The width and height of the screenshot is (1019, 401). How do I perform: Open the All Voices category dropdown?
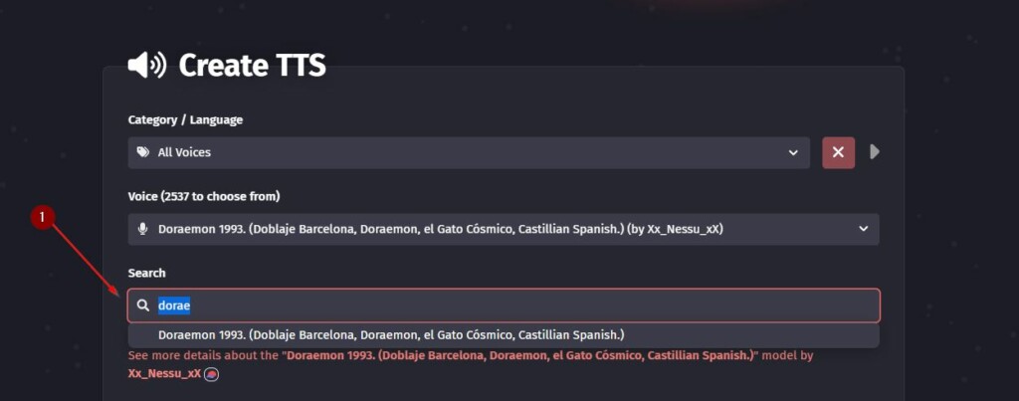point(468,152)
